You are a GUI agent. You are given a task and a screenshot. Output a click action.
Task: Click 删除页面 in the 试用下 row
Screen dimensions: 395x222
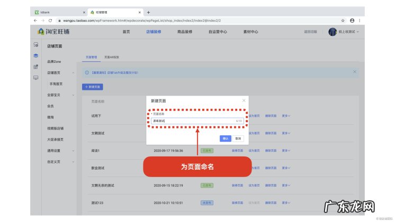coord(271,116)
